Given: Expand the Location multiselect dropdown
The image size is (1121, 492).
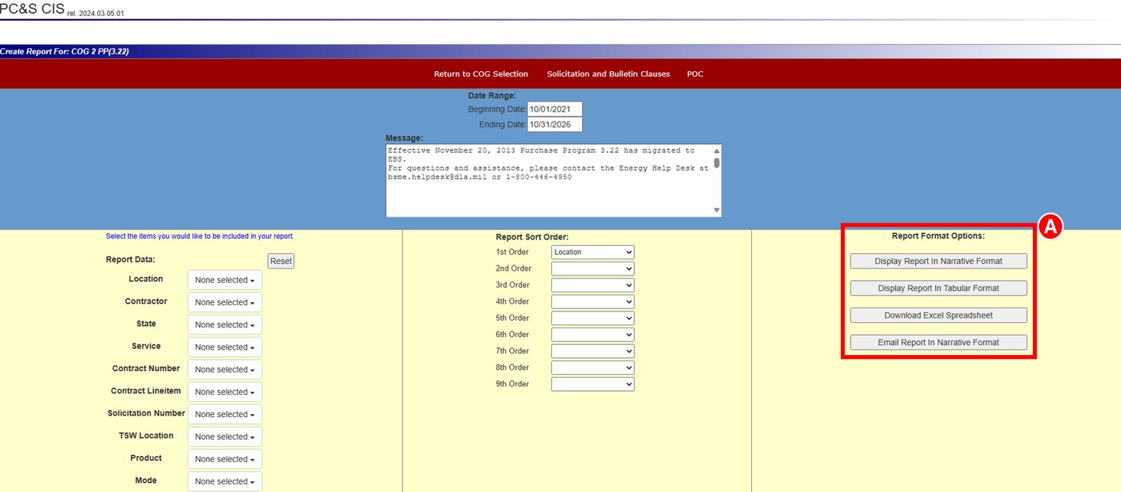Looking at the screenshot, I should click(x=224, y=280).
